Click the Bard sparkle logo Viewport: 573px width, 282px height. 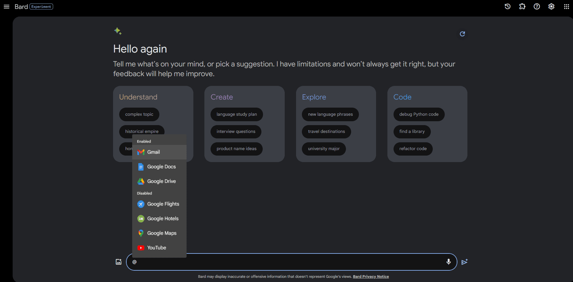118,31
